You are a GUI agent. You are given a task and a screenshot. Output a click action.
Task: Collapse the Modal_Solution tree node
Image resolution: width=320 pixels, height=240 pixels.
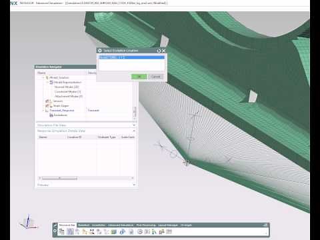point(43,77)
